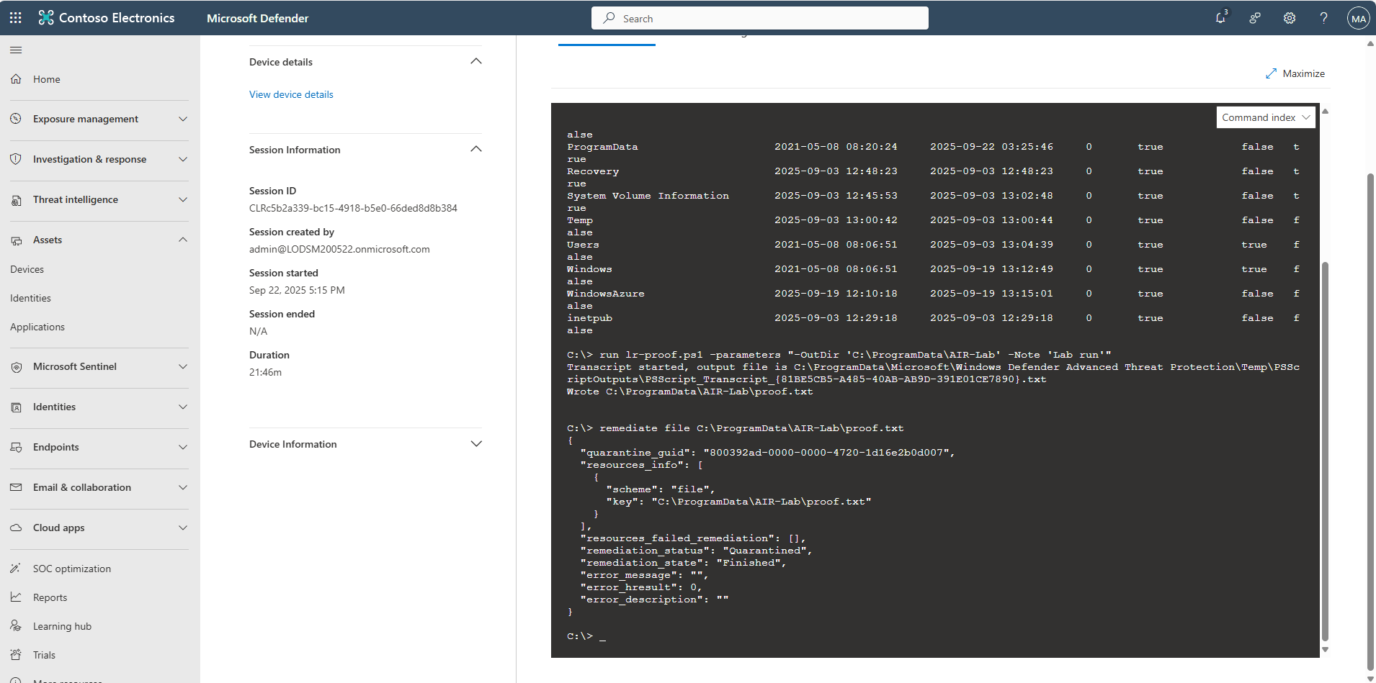Open Devices under Assets
Viewport: 1376px width, 683px height.
[x=27, y=269]
